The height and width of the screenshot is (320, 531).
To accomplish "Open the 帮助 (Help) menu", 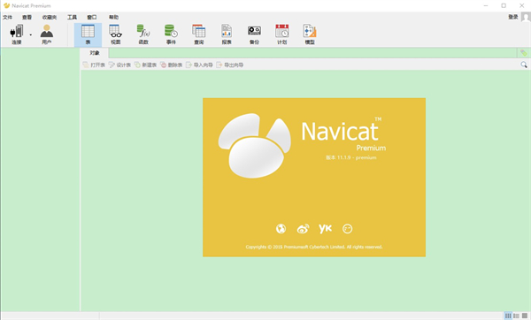I will pyautogui.click(x=113, y=17).
